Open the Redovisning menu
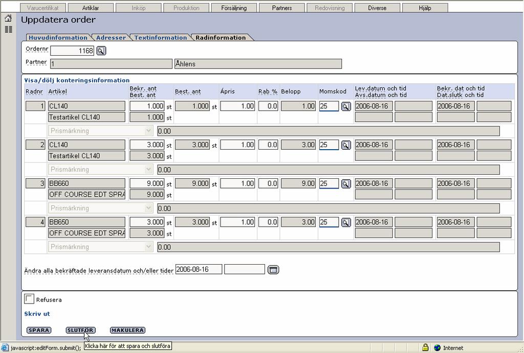This screenshot has height=353, width=524. 330,8
